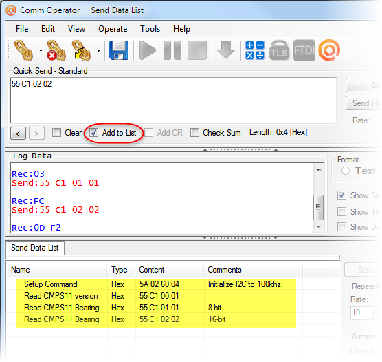
Task: Open the Operate menu
Action: click(113, 29)
